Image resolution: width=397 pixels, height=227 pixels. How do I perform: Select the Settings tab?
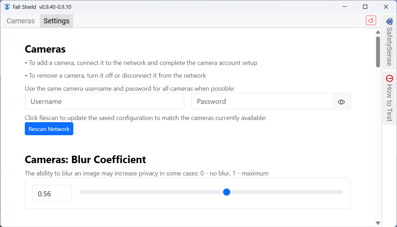(56, 21)
